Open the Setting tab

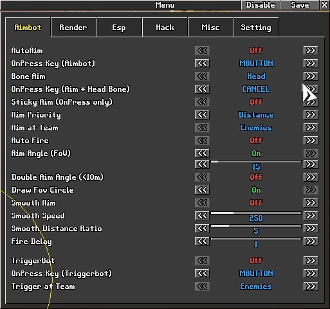coord(256,27)
